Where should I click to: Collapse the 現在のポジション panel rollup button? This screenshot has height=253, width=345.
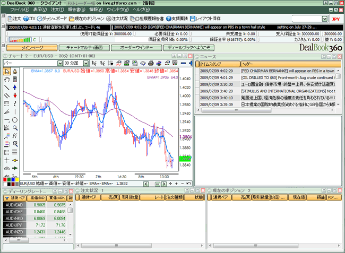tap(324, 190)
